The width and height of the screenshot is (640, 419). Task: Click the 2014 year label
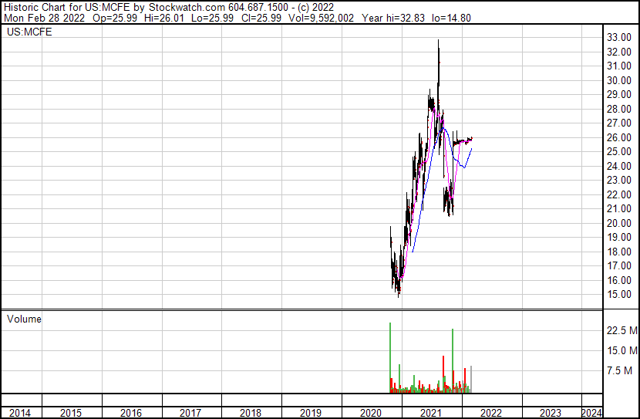click(x=20, y=413)
